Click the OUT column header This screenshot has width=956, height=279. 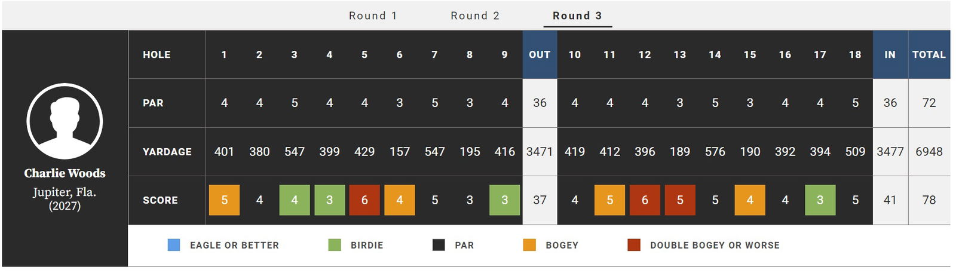click(540, 54)
